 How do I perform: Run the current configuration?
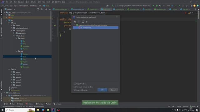(153, 6)
